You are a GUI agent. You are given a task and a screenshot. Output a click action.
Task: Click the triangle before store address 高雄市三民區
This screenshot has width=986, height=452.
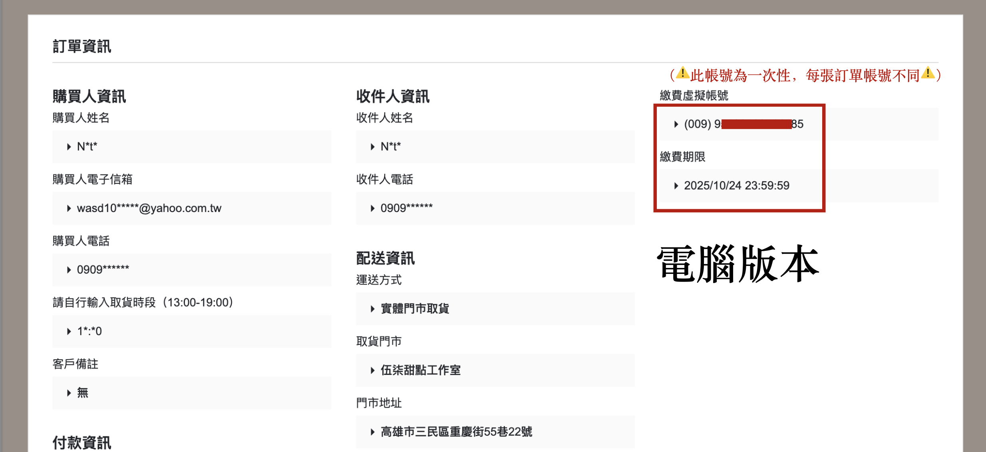coord(373,432)
